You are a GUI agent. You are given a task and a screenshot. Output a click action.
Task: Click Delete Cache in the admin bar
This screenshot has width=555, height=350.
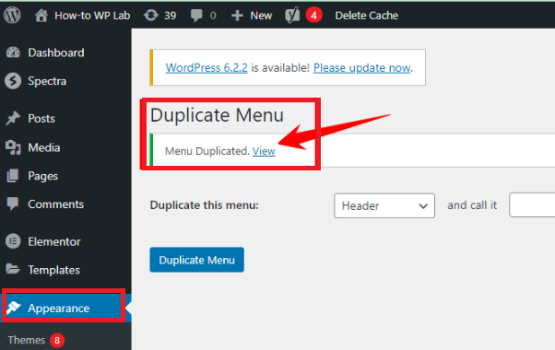coord(367,16)
